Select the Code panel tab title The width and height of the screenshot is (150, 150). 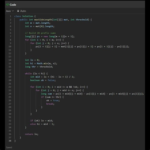13,5
